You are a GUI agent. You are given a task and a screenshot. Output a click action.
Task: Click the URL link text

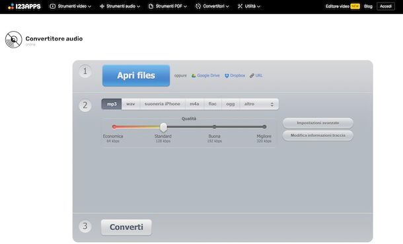pos(259,75)
